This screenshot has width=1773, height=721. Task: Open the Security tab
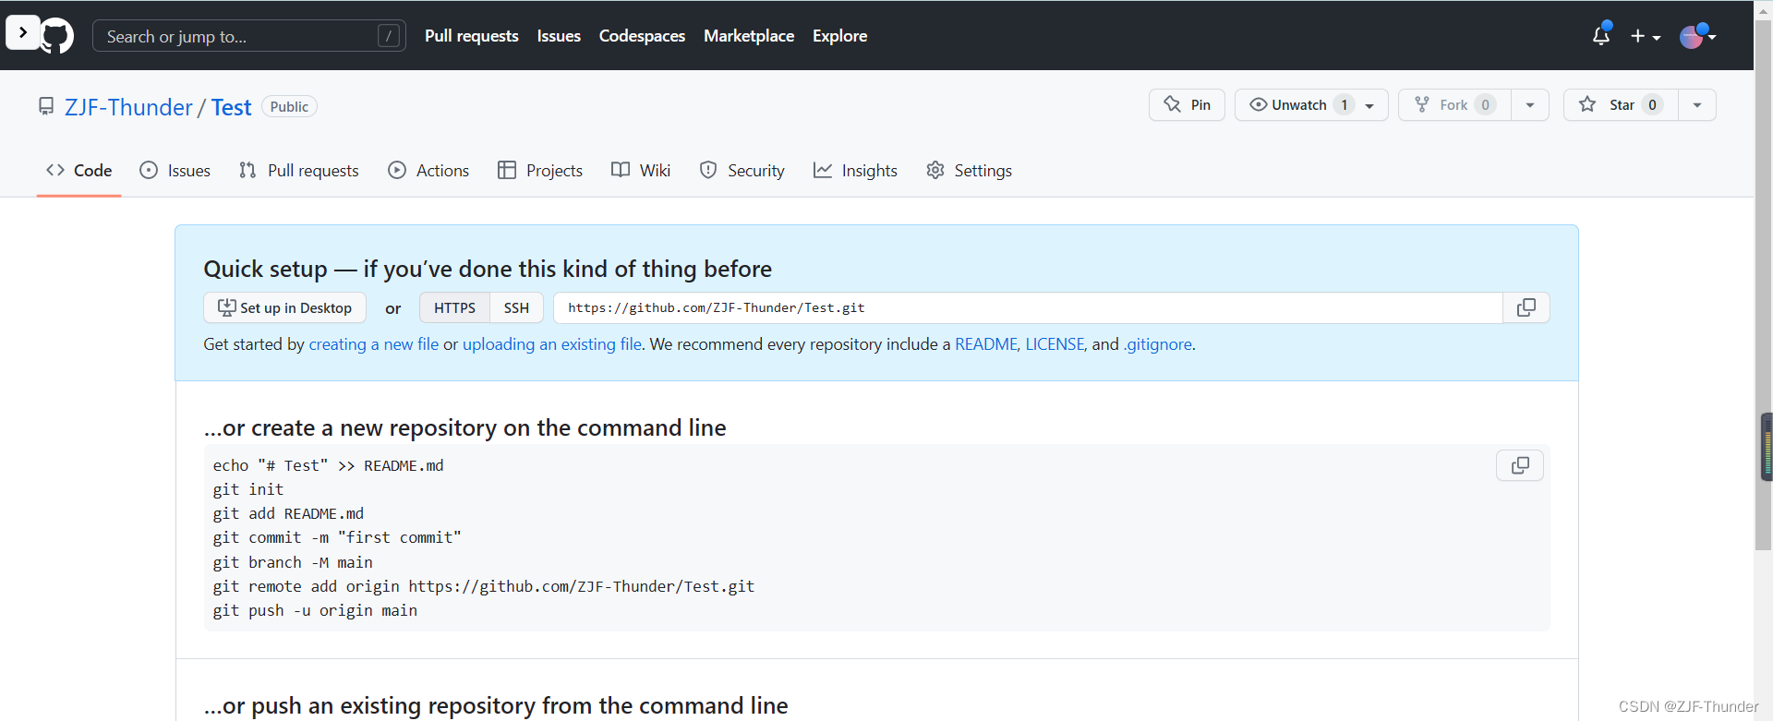[x=742, y=171]
